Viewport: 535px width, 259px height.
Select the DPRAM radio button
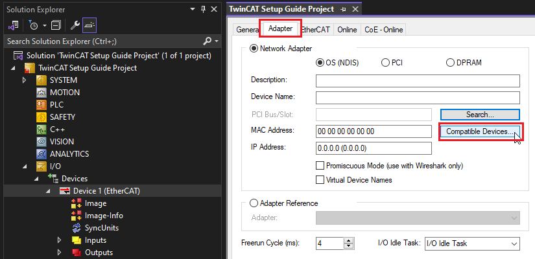(450, 63)
